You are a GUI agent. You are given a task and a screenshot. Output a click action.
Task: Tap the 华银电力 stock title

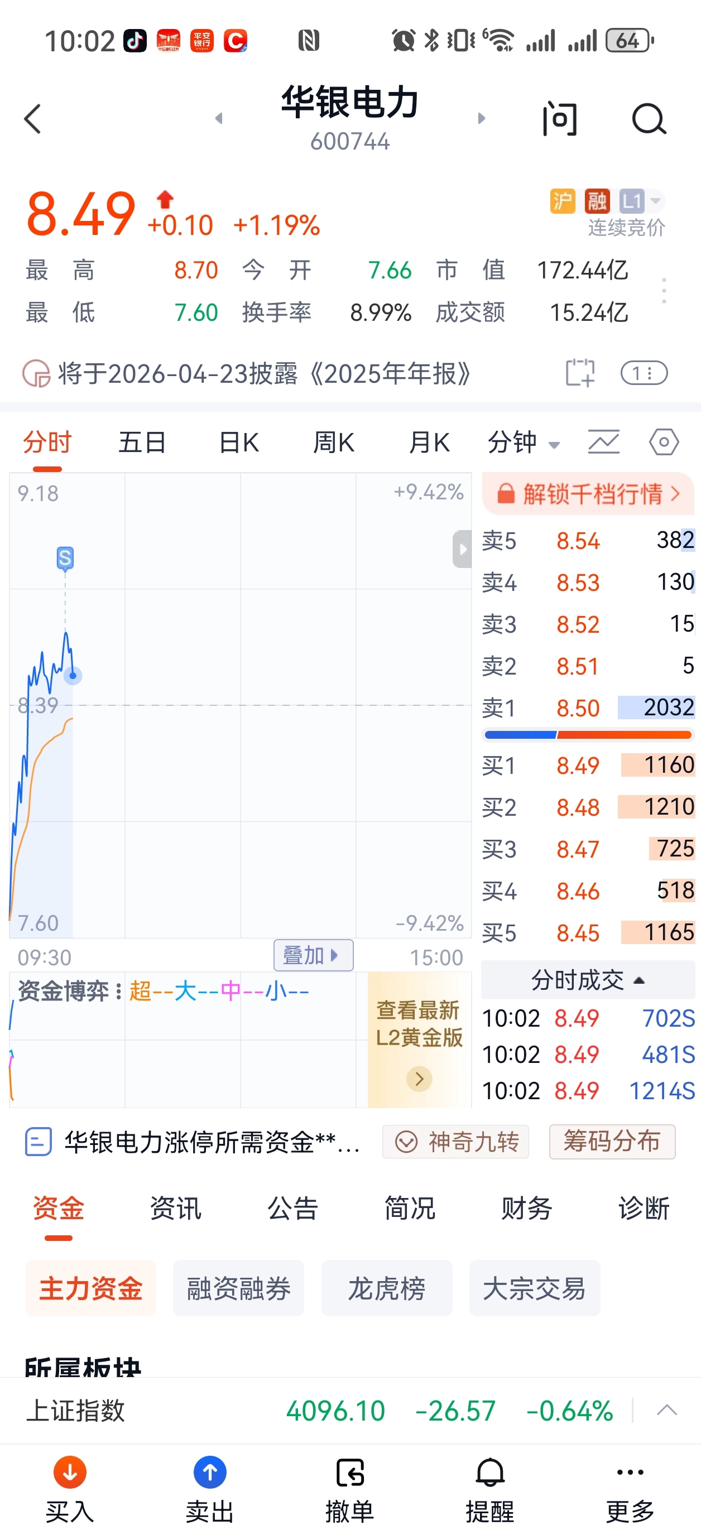coord(350,102)
